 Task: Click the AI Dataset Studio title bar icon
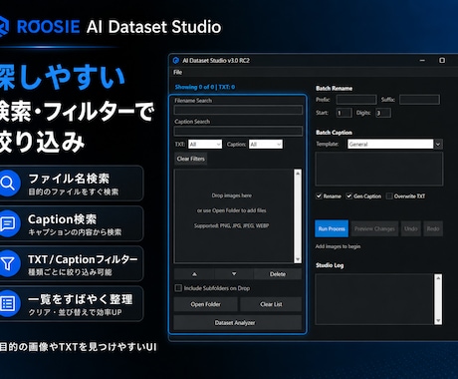[176, 61]
